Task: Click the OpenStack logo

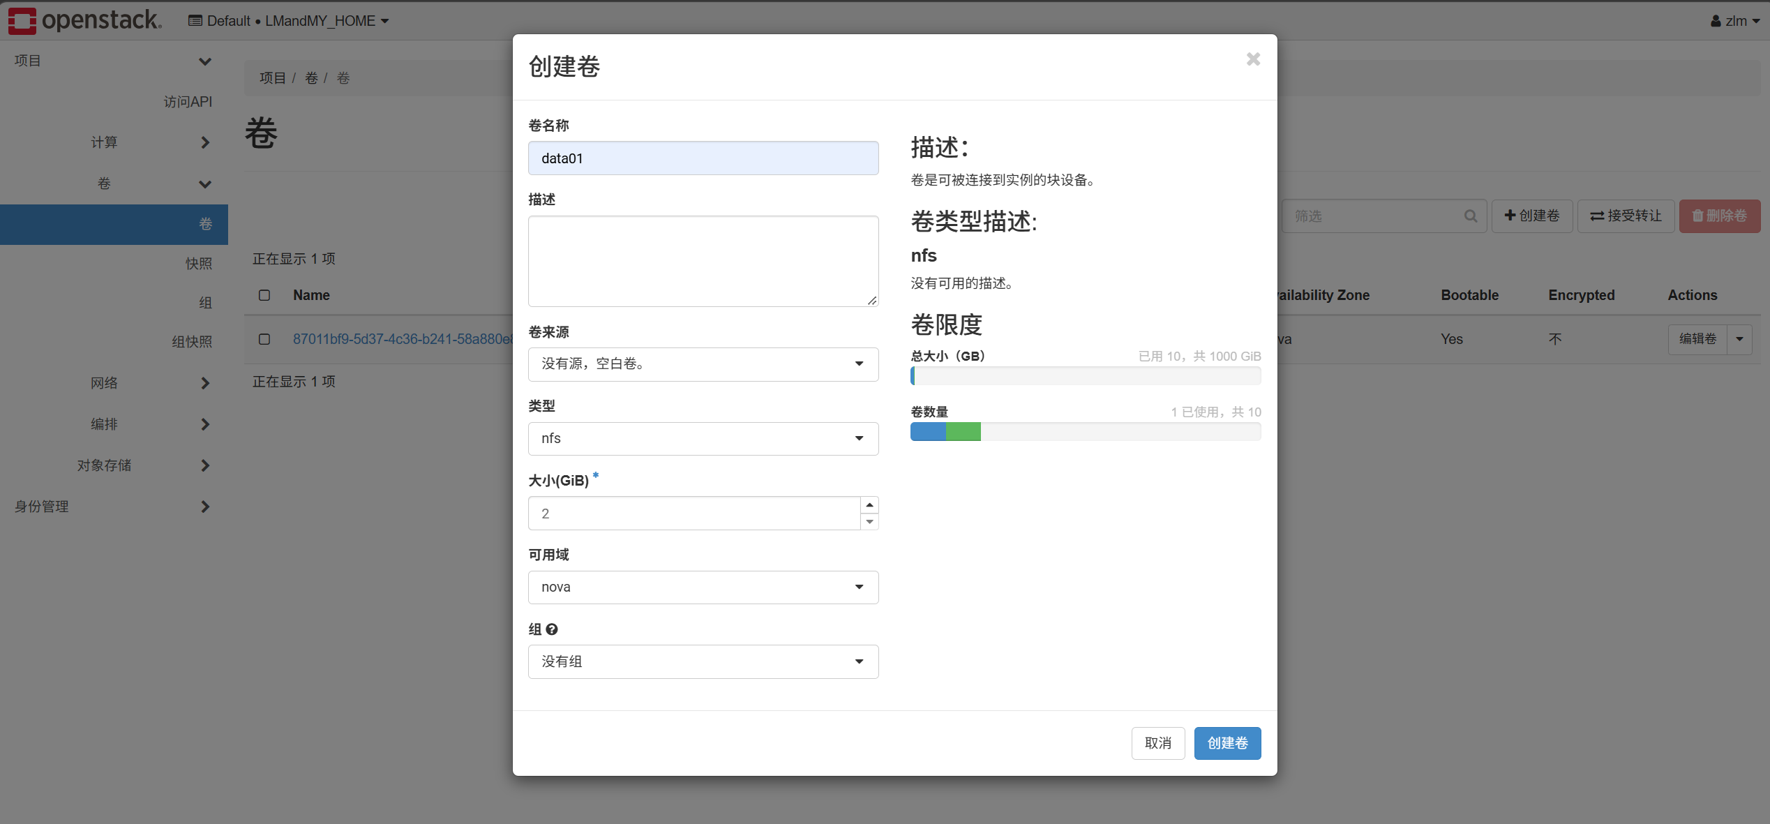Action: pos(84,20)
